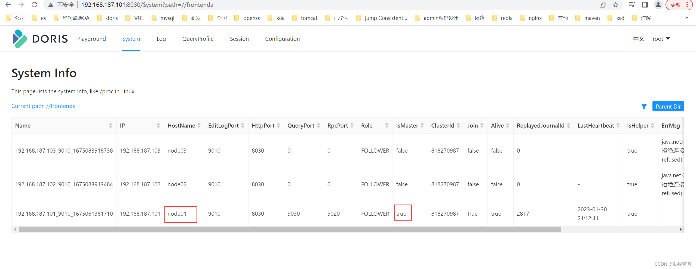Click the node01 hostname cell
This screenshot has height=269, width=696.
click(177, 214)
